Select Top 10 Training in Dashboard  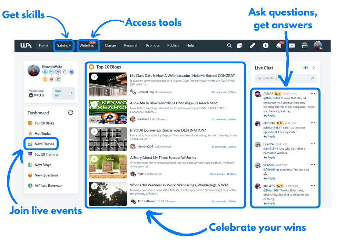43,154
